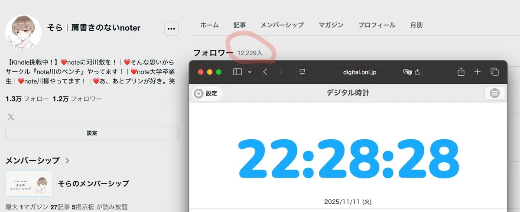This screenshot has width=520, height=212.
Task: Toggle the Safari sidebar icon
Action: click(x=237, y=72)
